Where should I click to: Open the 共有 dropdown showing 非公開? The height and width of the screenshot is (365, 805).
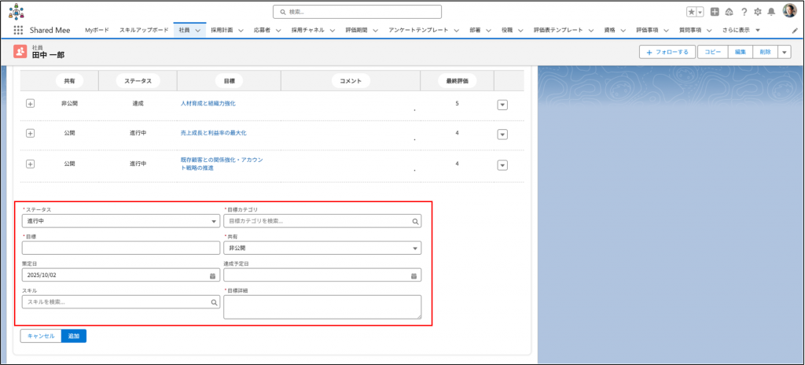[322, 249]
